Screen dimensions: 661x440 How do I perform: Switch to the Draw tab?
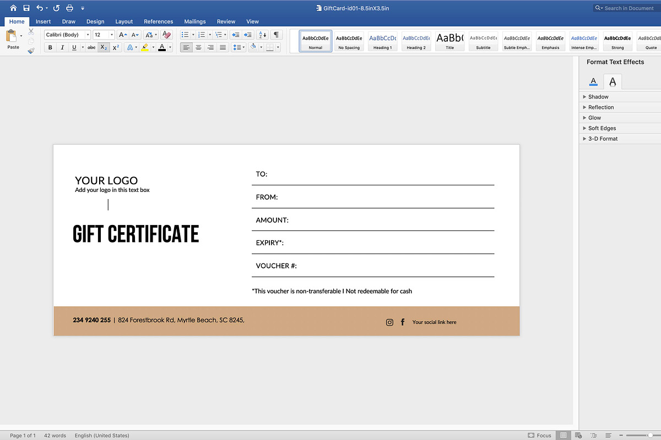pyautogui.click(x=69, y=21)
